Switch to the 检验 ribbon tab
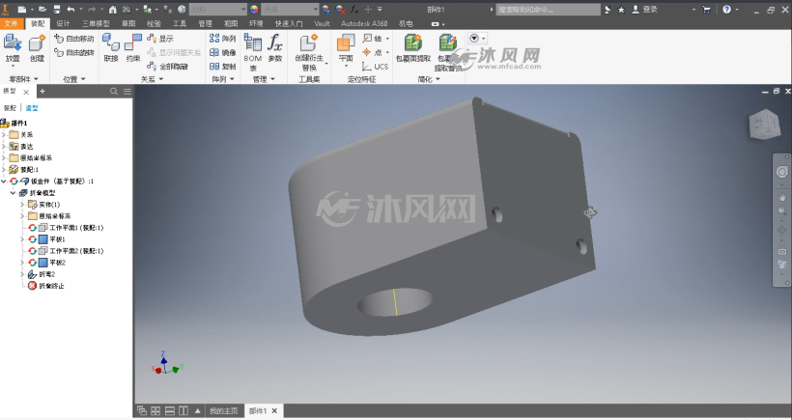 155,23
